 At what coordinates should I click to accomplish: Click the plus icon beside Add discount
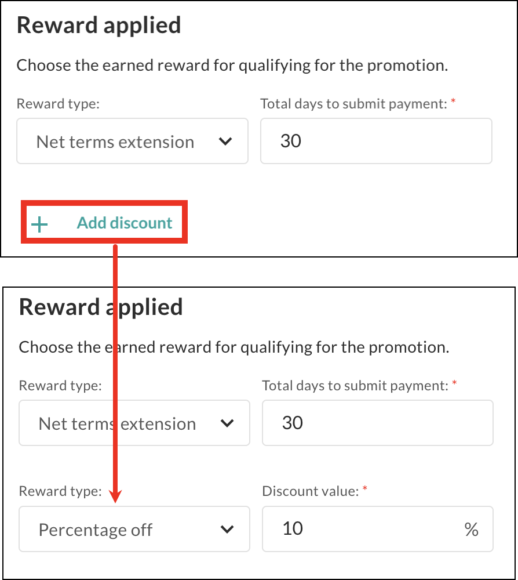(x=39, y=224)
